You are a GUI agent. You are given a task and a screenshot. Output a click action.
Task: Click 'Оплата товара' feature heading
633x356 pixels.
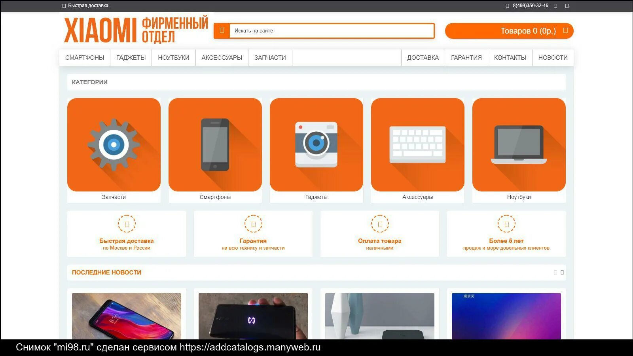tap(380, 241)
